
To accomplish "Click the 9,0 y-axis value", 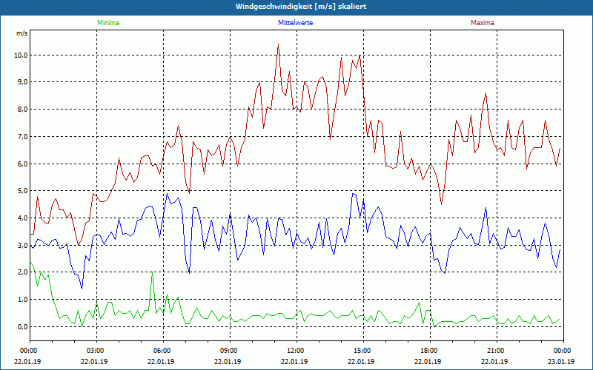I will pyautogui.click(x=22, y=82).
